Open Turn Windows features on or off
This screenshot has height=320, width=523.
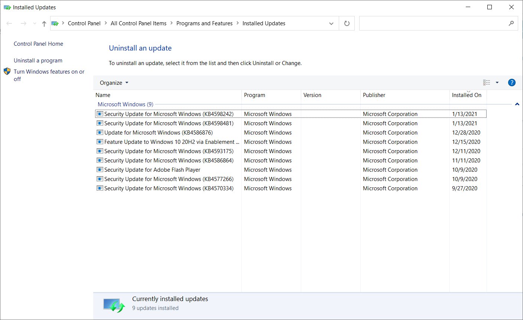tap(49, 75)
